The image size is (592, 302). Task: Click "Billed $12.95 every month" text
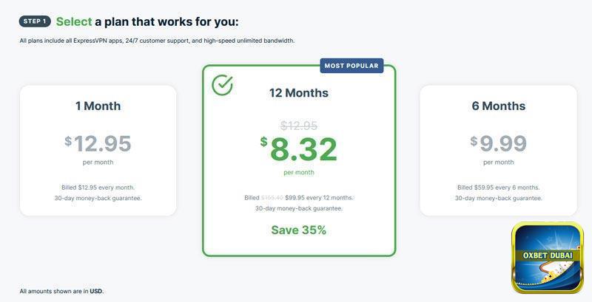98,188
